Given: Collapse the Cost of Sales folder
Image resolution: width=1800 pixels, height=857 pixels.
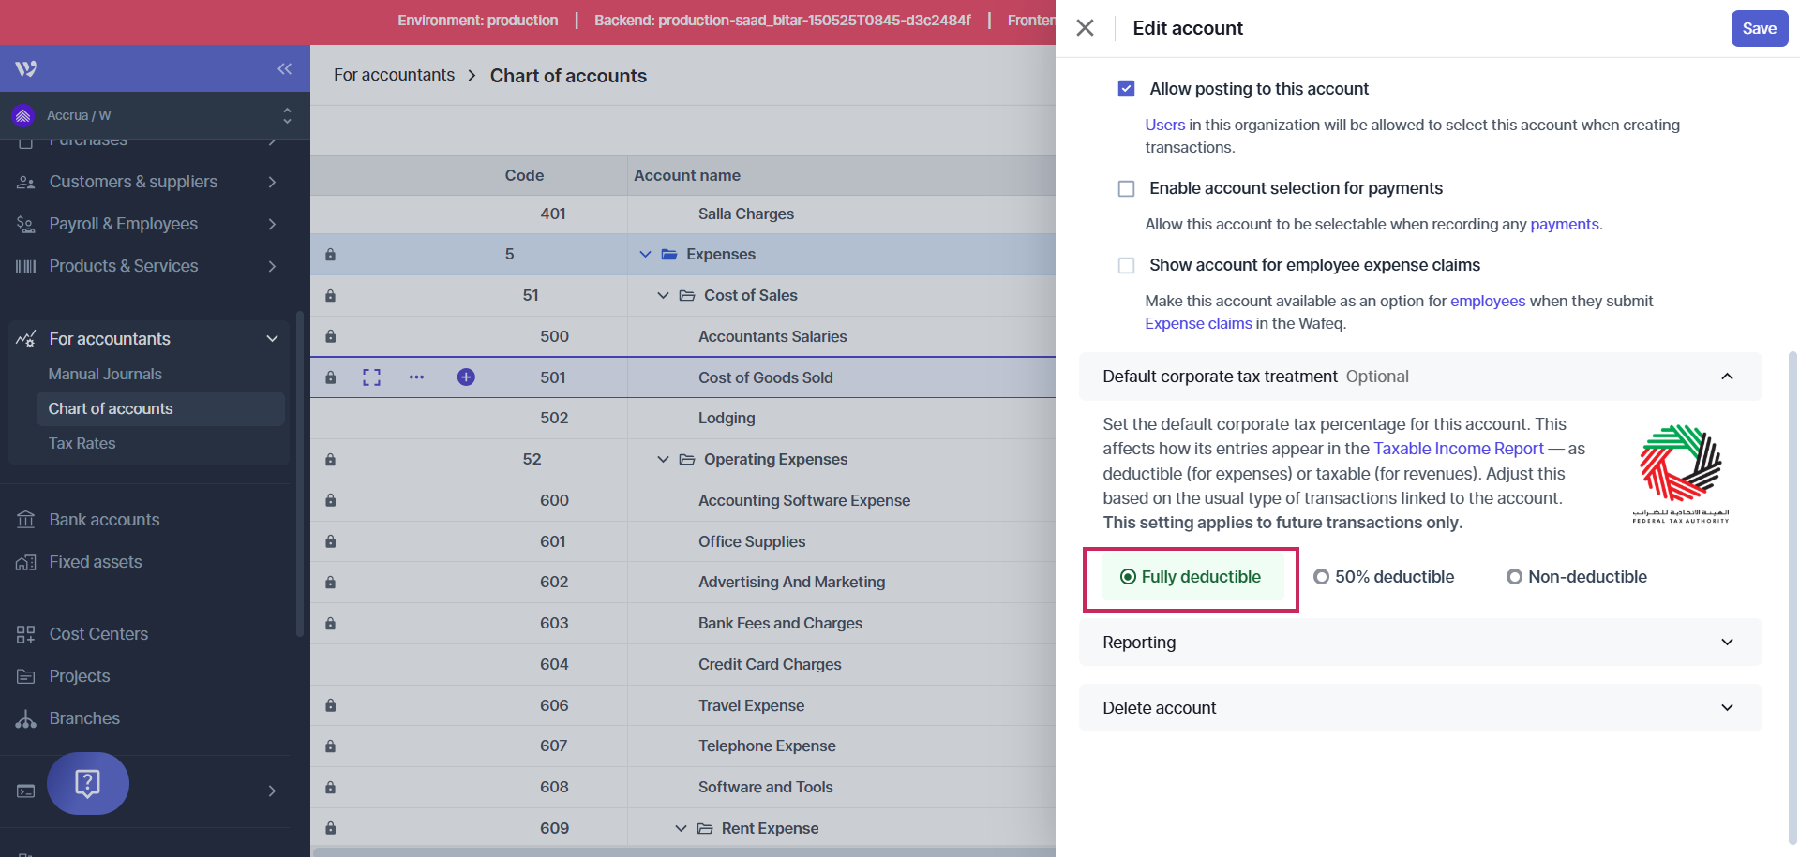Looking at the screenshot, I should (663, 296).
